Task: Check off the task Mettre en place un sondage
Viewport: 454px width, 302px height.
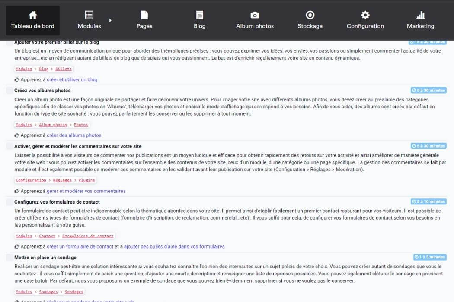Action: point(9,257)
